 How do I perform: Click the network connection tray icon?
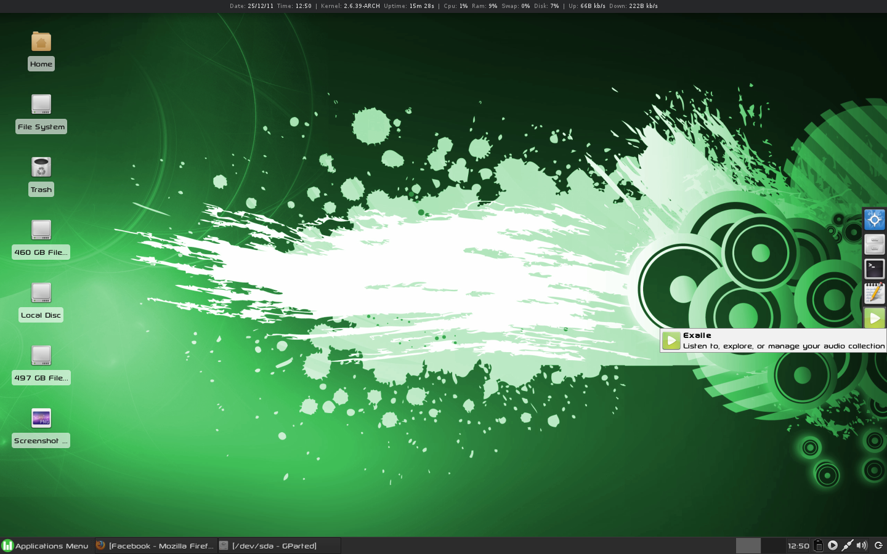[x=848, y=545]
